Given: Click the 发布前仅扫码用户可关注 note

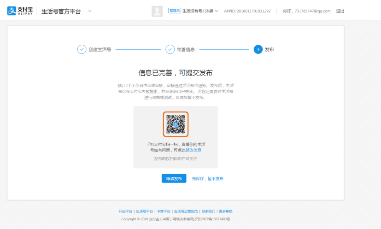Looking at the screenshot, I should click(176, 159).
